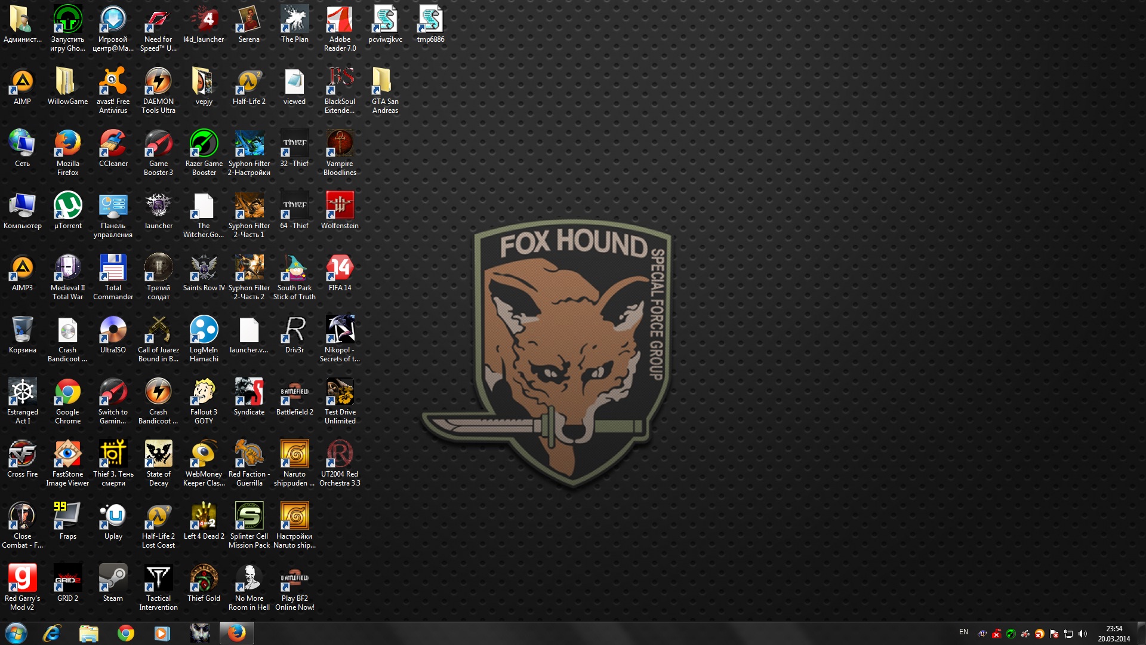
Task: Open Google Chrome desktop icon
Action: 67,401
